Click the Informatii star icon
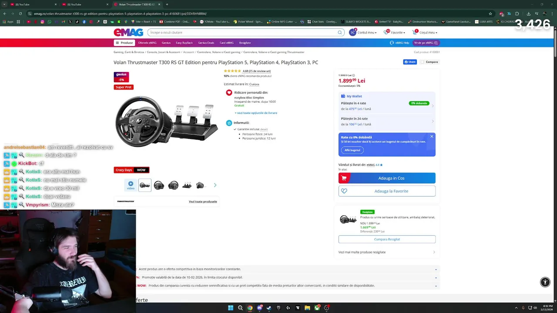Screen dimensions: 557x313 tap(229, 123)
